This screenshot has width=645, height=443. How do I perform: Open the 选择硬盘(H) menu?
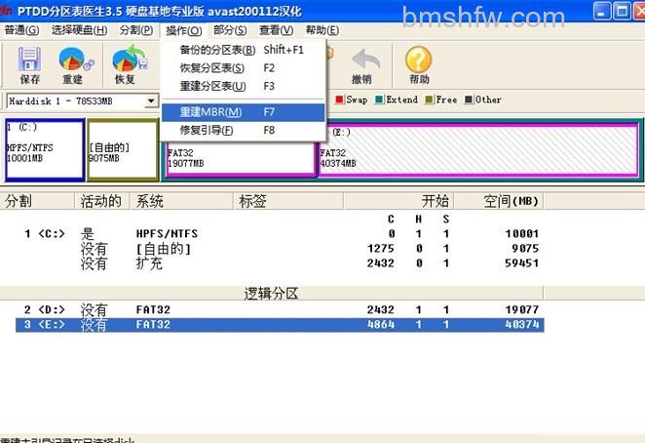79,30
